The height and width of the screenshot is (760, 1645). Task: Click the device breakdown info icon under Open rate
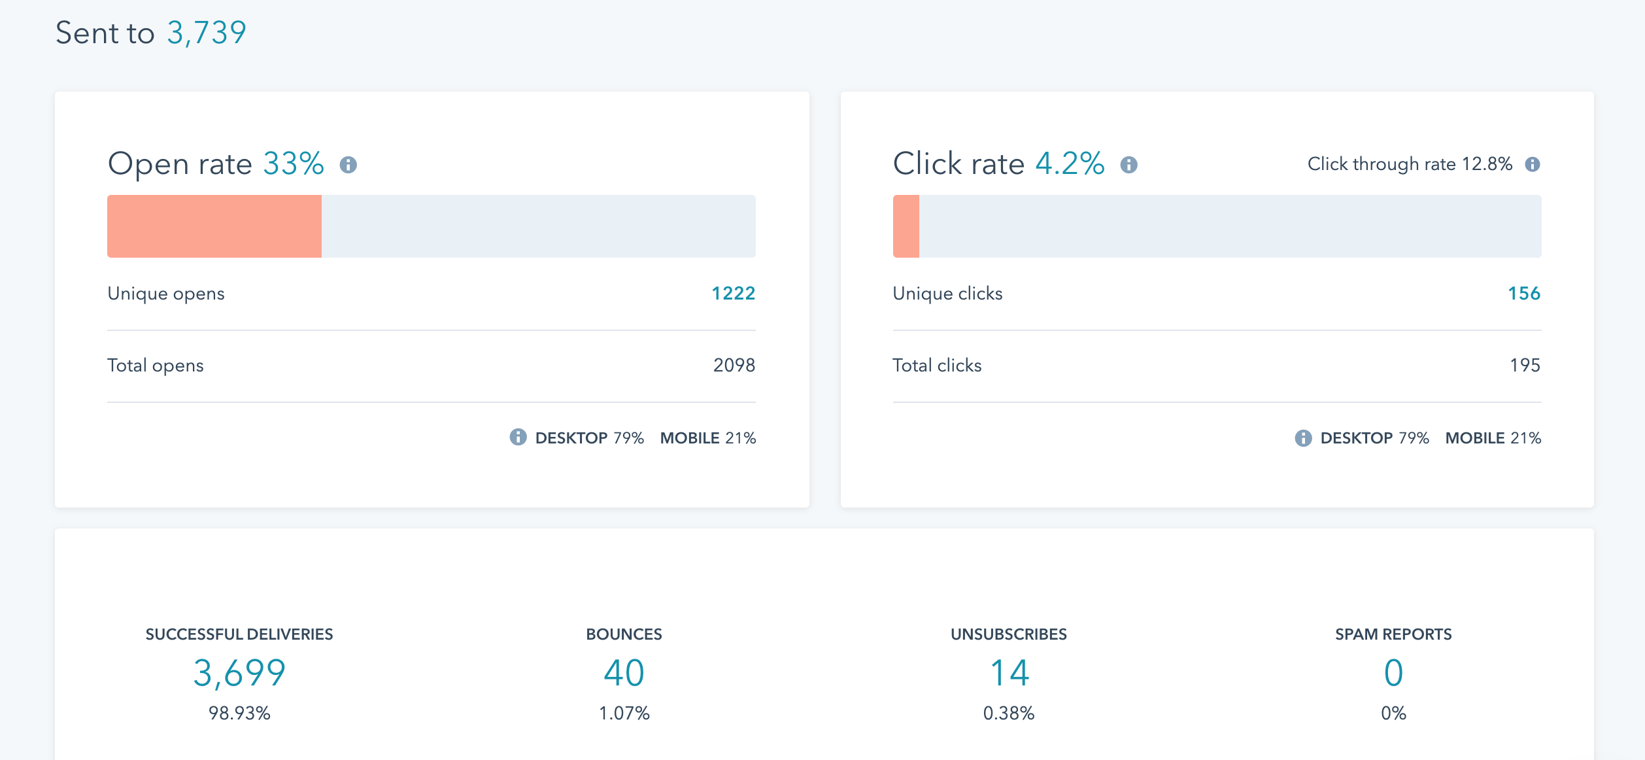pyautogui.click(x=518, y=438)
